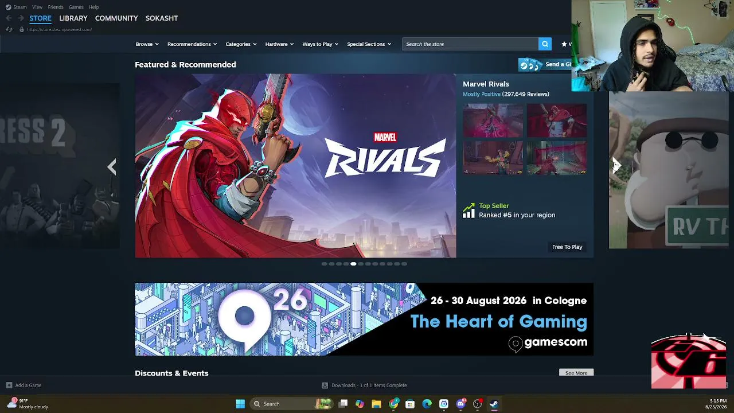Expand the Recommendations dropdown

(x=192, y=44)
